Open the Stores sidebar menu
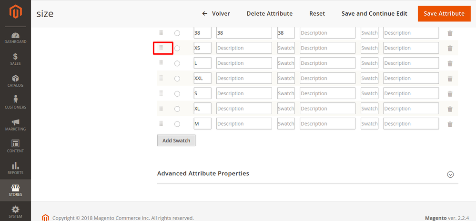 tap(15, 191)
